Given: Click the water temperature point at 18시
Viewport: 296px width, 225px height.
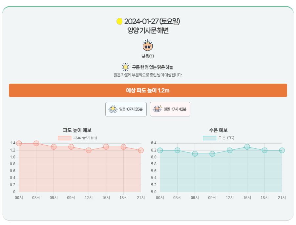Looking at the screenshot, I should (x=264, y=150).
